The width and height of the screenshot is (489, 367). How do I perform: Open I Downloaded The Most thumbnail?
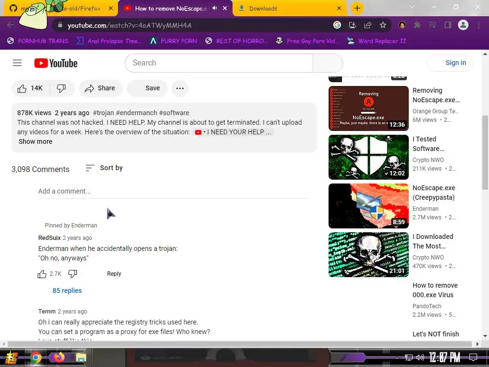click(x=368, y=254)
